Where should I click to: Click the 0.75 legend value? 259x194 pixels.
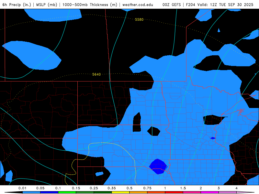point(147,188)
